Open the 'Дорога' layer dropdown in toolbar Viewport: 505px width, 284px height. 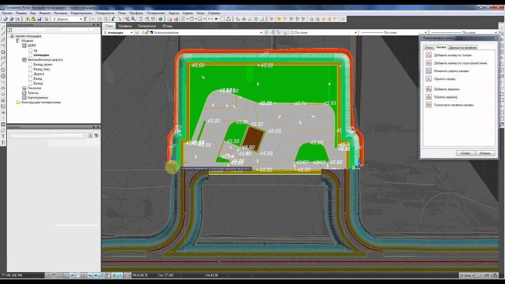click(x=81, y=19)
